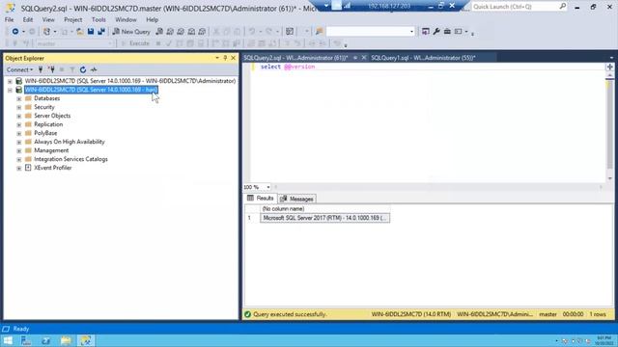Click the Server Manager taskbar icon
Screen dimensions: 618x347
pos(26,340)
